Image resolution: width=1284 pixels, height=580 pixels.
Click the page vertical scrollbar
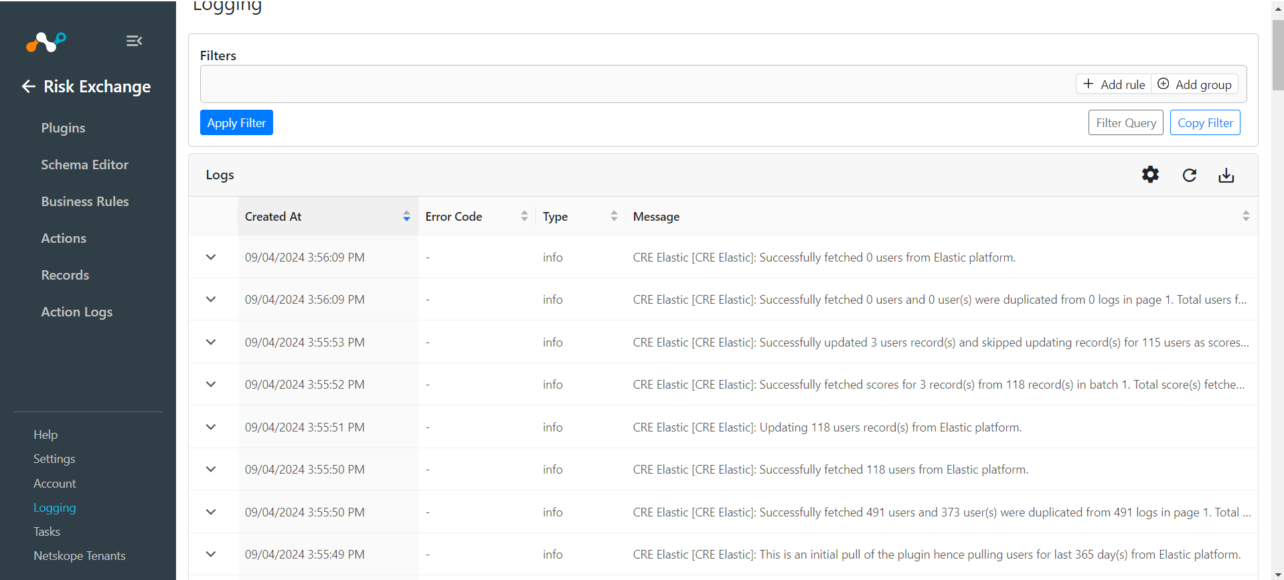pos(1278,55)
